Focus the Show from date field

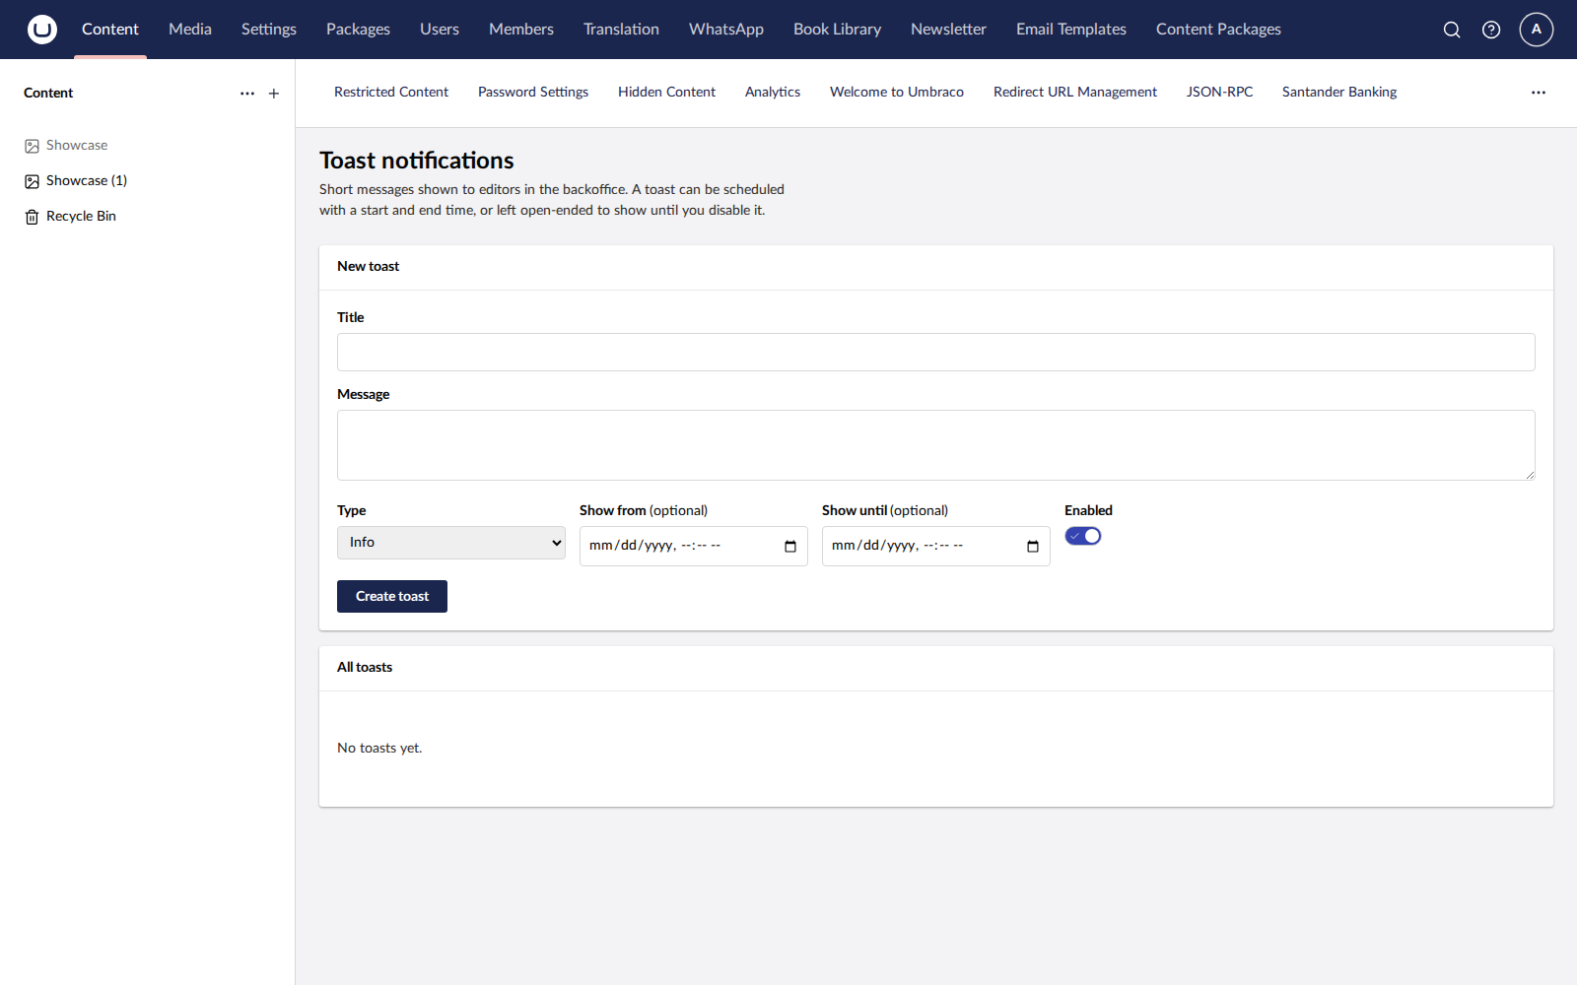tap(694, 547)
